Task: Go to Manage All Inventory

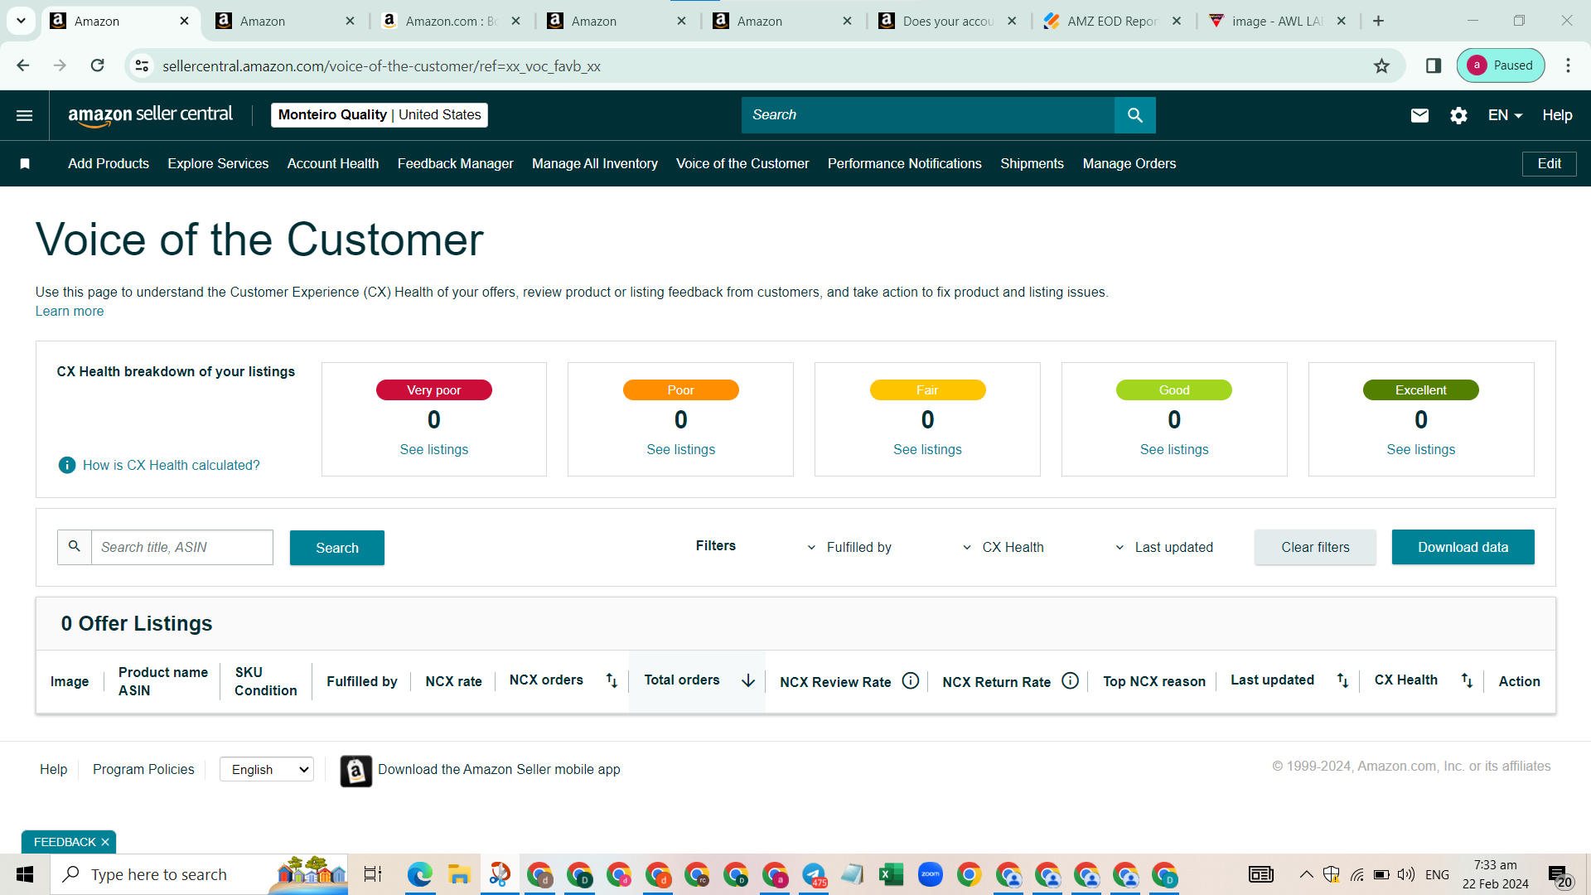Action: [595, 164]
